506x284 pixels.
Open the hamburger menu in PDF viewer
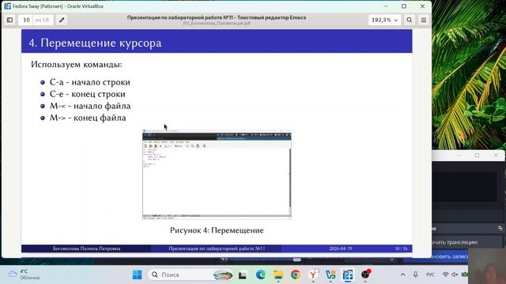pos(424,20)
